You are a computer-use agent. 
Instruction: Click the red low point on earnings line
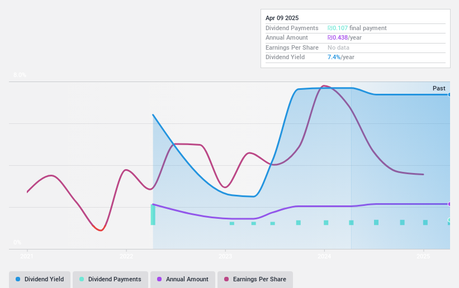click(x=101, y=230)
